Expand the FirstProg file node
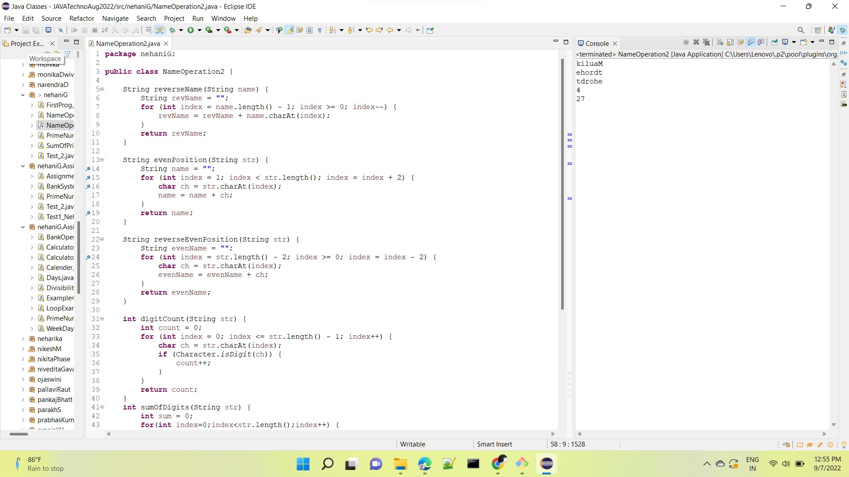Image resolution: width=849 pixels, height=477 pixels. pyautogui.click(x=32, y=105)
